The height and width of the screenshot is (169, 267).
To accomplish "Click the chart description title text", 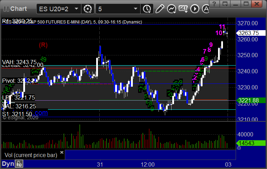I will (x=73, y=22).
